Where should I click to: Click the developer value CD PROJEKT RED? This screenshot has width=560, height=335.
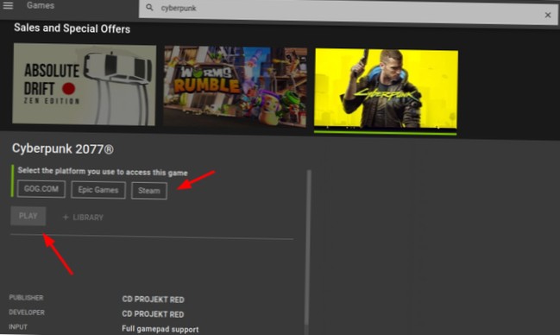pos(153,314)
